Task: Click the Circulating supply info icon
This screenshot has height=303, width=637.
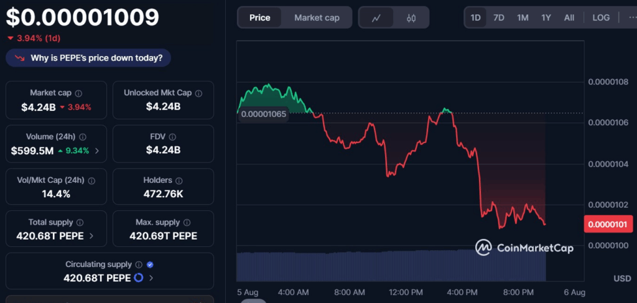Action: click(x=139, y=265)
